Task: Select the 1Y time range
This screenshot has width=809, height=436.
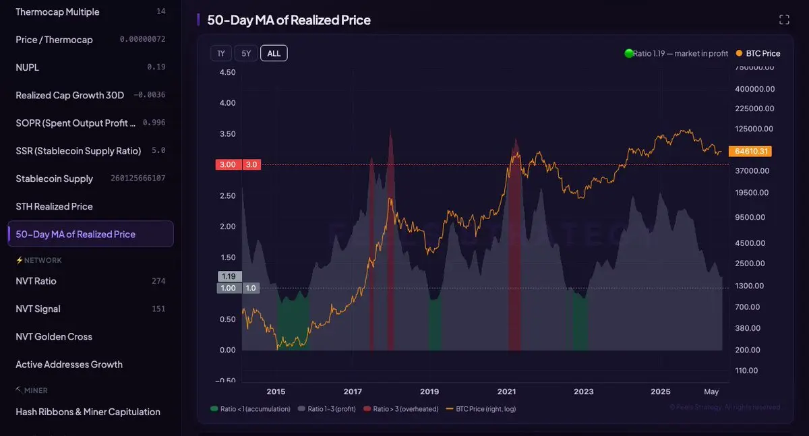Action: point(221,53)
